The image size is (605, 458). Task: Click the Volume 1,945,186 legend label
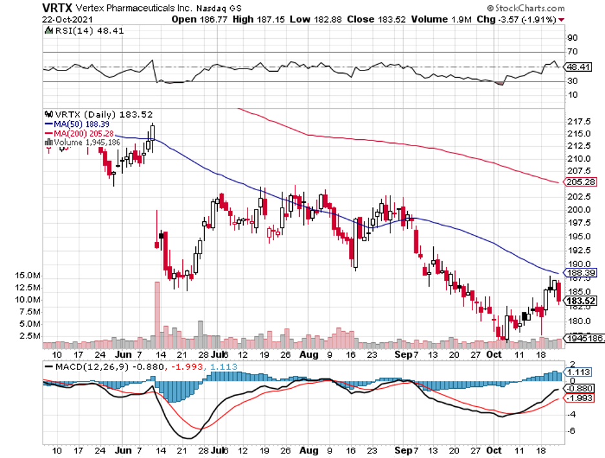tap(87, 142)
